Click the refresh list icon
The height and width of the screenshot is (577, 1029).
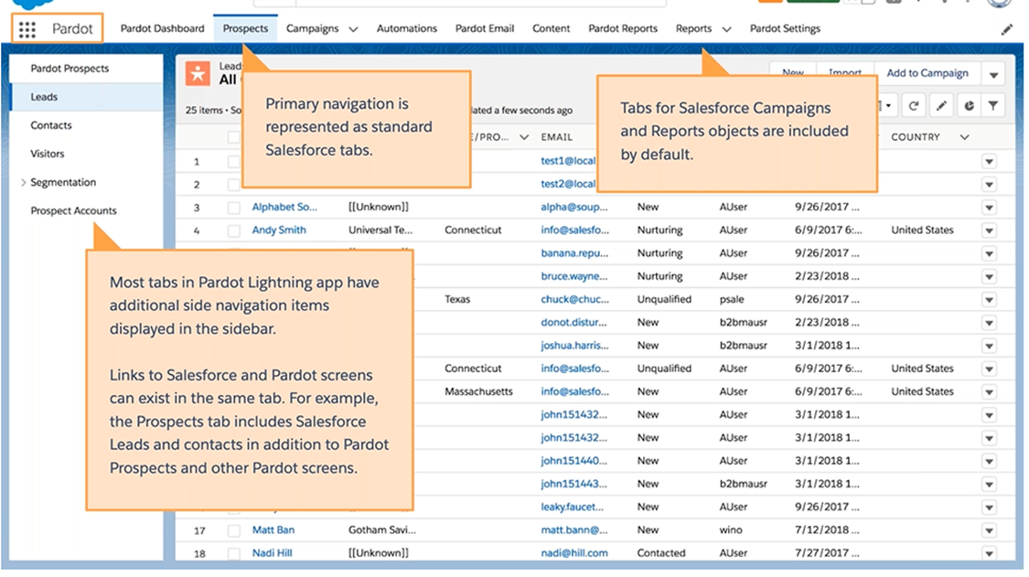[x=913, y=106]
